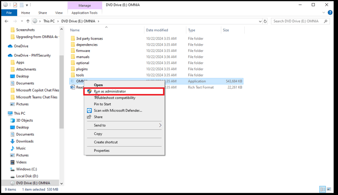Switch to large icons view button
This screenshot has height=195, width=338.
[x=329, y=189]
